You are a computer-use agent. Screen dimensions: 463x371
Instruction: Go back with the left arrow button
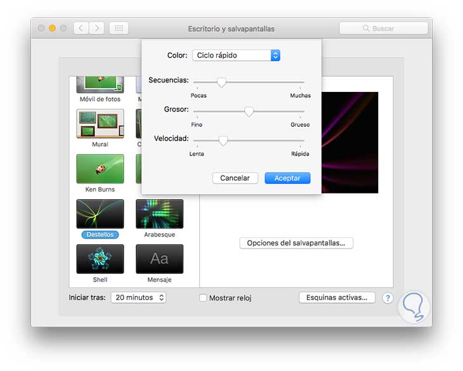[x=81, y=29]
